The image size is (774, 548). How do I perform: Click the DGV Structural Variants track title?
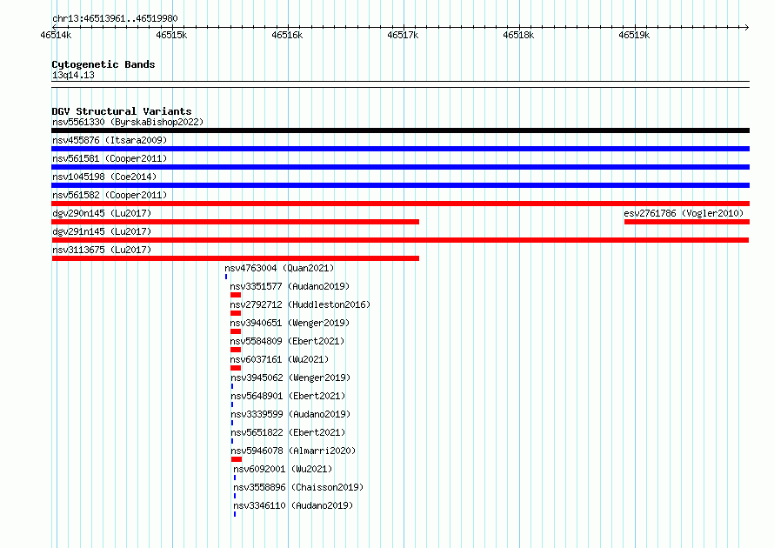click(x=122, y=111)
